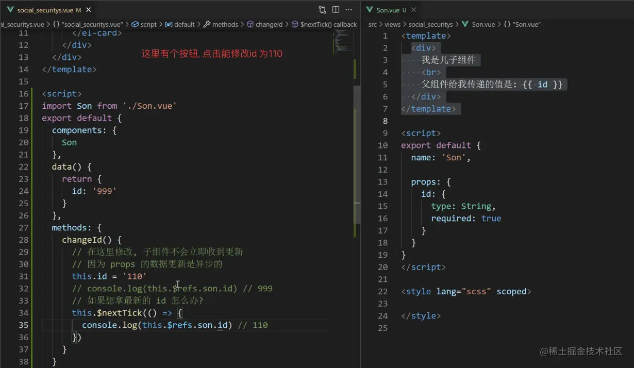Open the {} "Son.vue" breadcrumb

[x=522, y=24]
